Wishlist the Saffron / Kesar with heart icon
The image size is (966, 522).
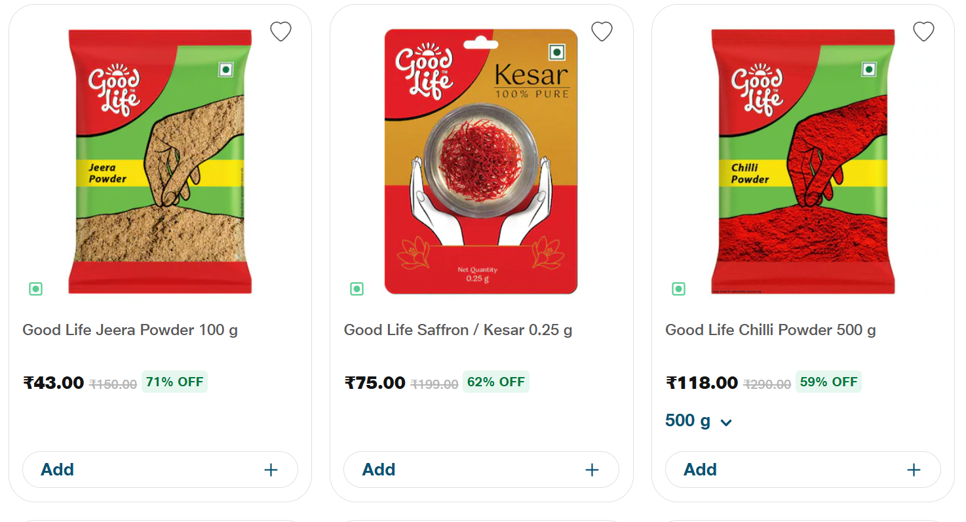[602, 31]
